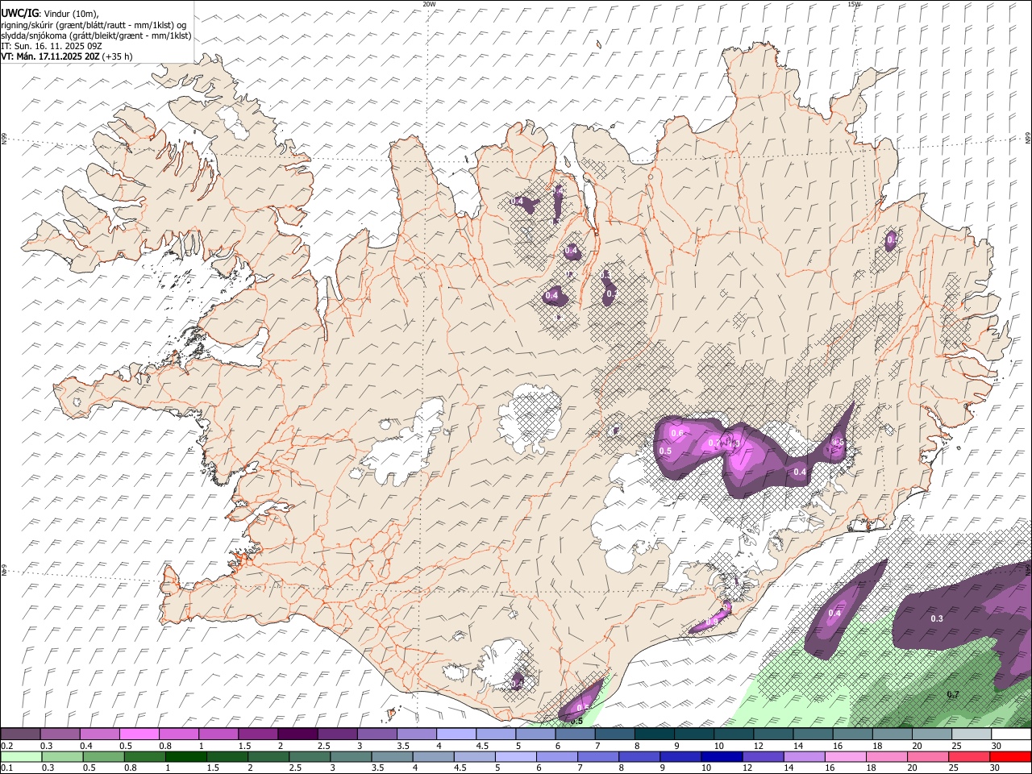Click the light pink 16–18 swatch in lower legend
The image size is (1032, 774).
pos(846,757)
